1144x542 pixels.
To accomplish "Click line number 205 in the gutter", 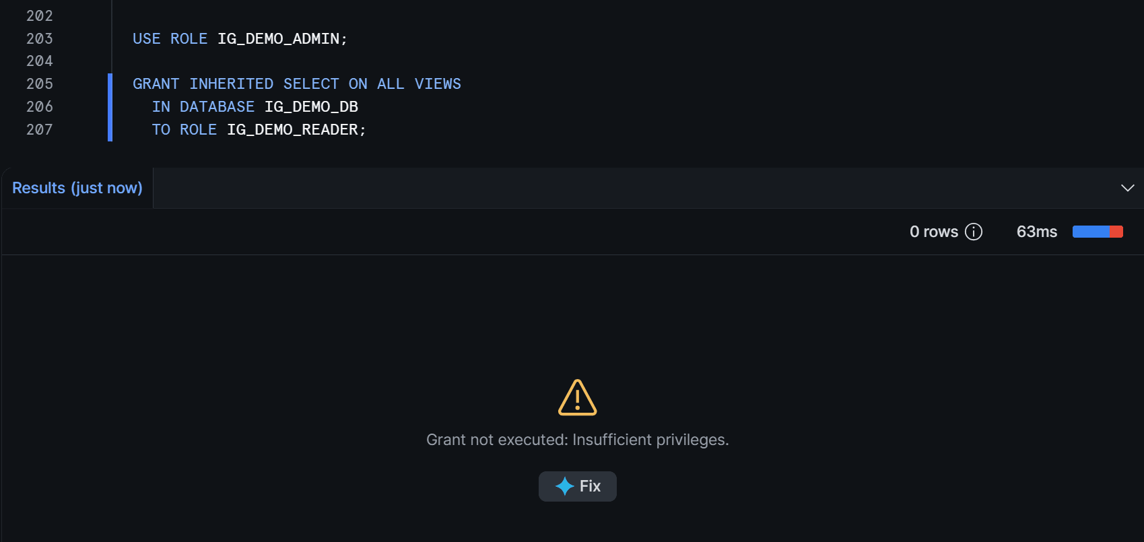I will pyautogui.click(x=40, y=84).
